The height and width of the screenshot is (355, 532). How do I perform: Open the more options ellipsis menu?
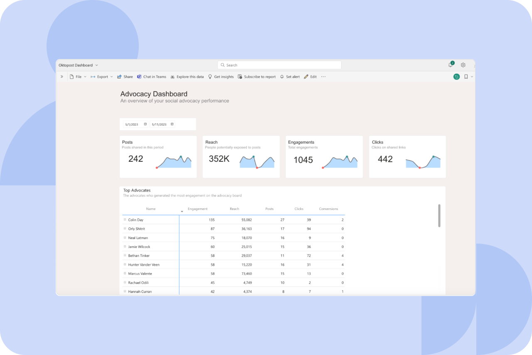[323, 77]
